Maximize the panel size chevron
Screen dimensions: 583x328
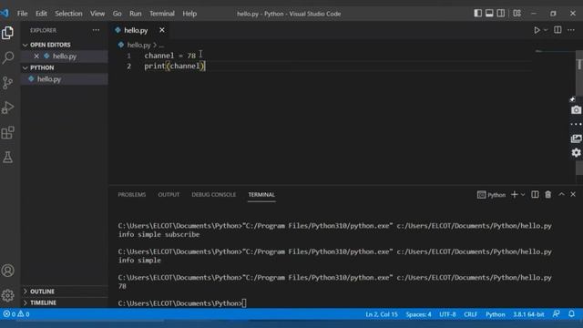(x=561, y=194)
